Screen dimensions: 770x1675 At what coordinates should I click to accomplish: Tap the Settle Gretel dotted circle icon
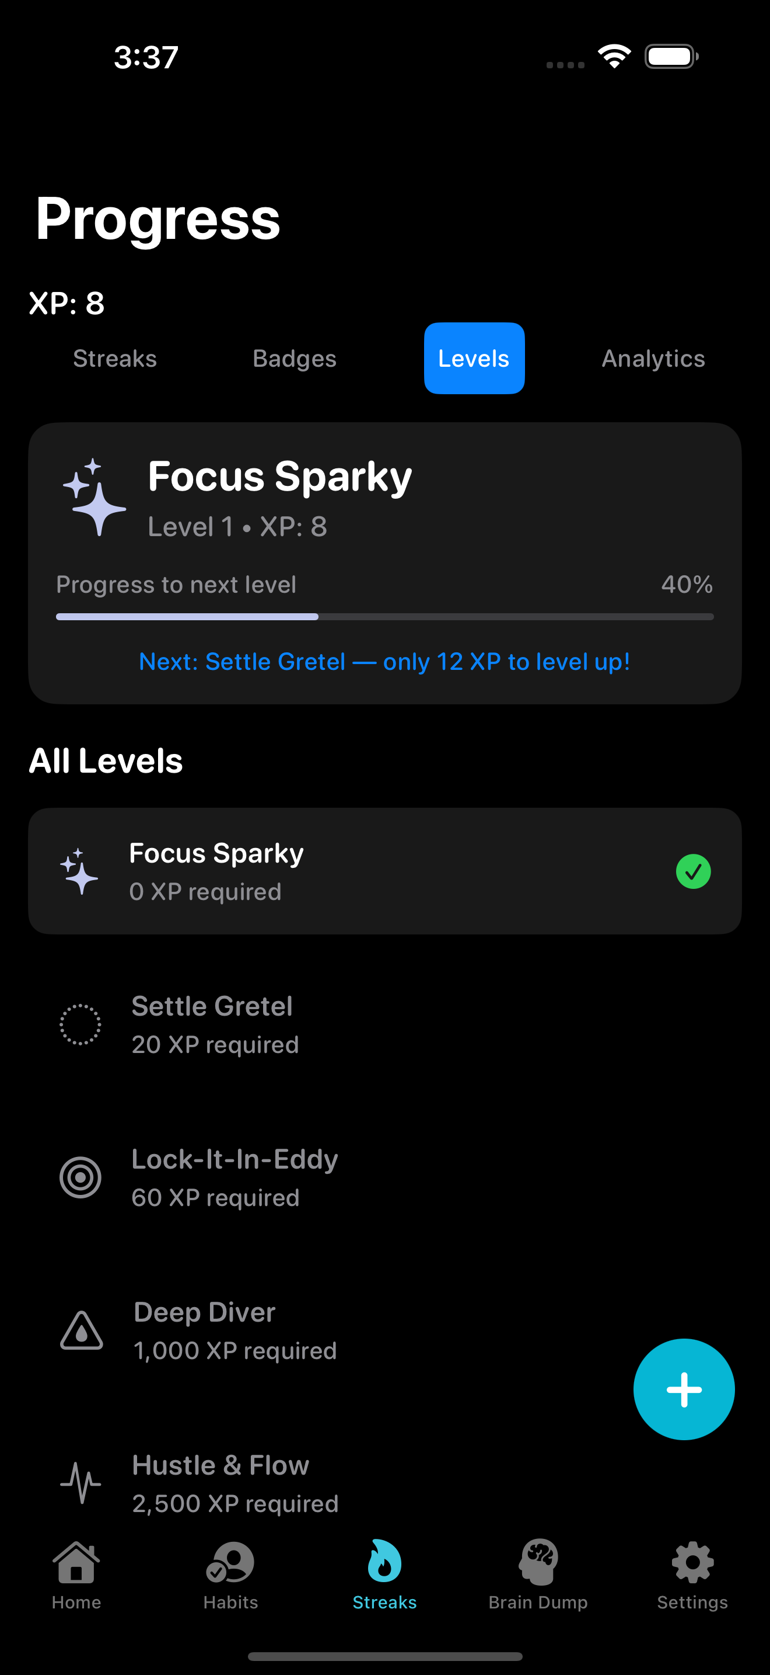coord(80,1025)
